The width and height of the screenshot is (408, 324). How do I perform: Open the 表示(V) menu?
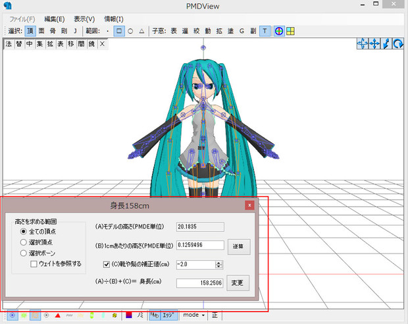pyautogui.click(x=84, y=19)
